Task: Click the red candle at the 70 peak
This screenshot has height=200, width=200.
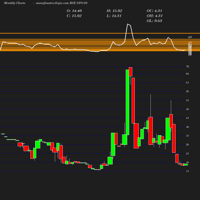Action: [130, 72]
